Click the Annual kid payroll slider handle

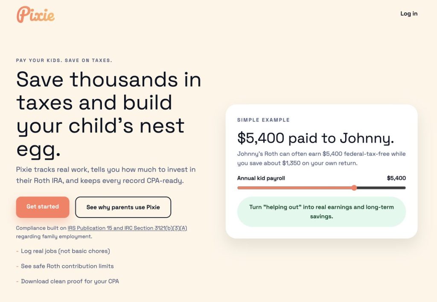354,188
